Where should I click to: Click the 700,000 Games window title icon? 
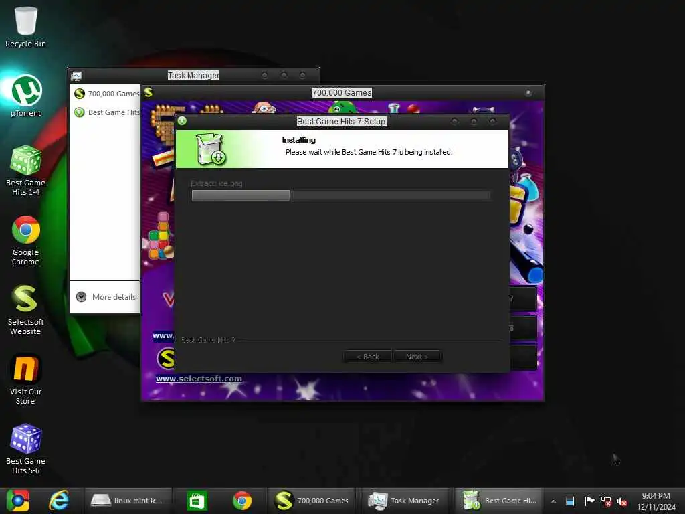(x=149, y=92)
